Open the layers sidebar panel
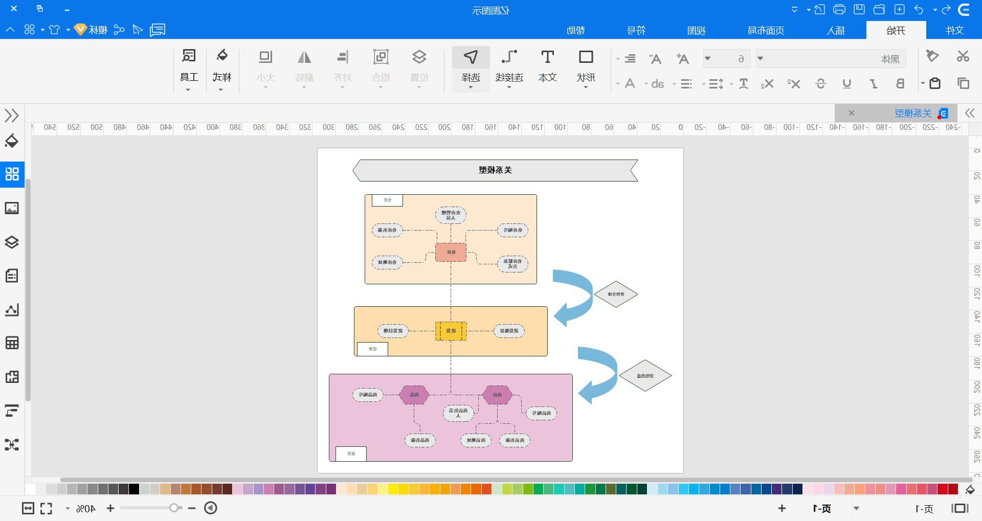The width and height of the screenshot is (982, 521). pos(12,242)
